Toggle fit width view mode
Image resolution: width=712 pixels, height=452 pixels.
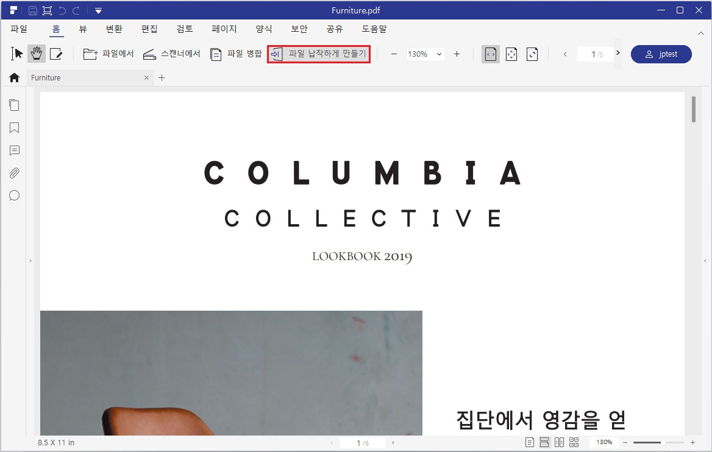(491, 54)
